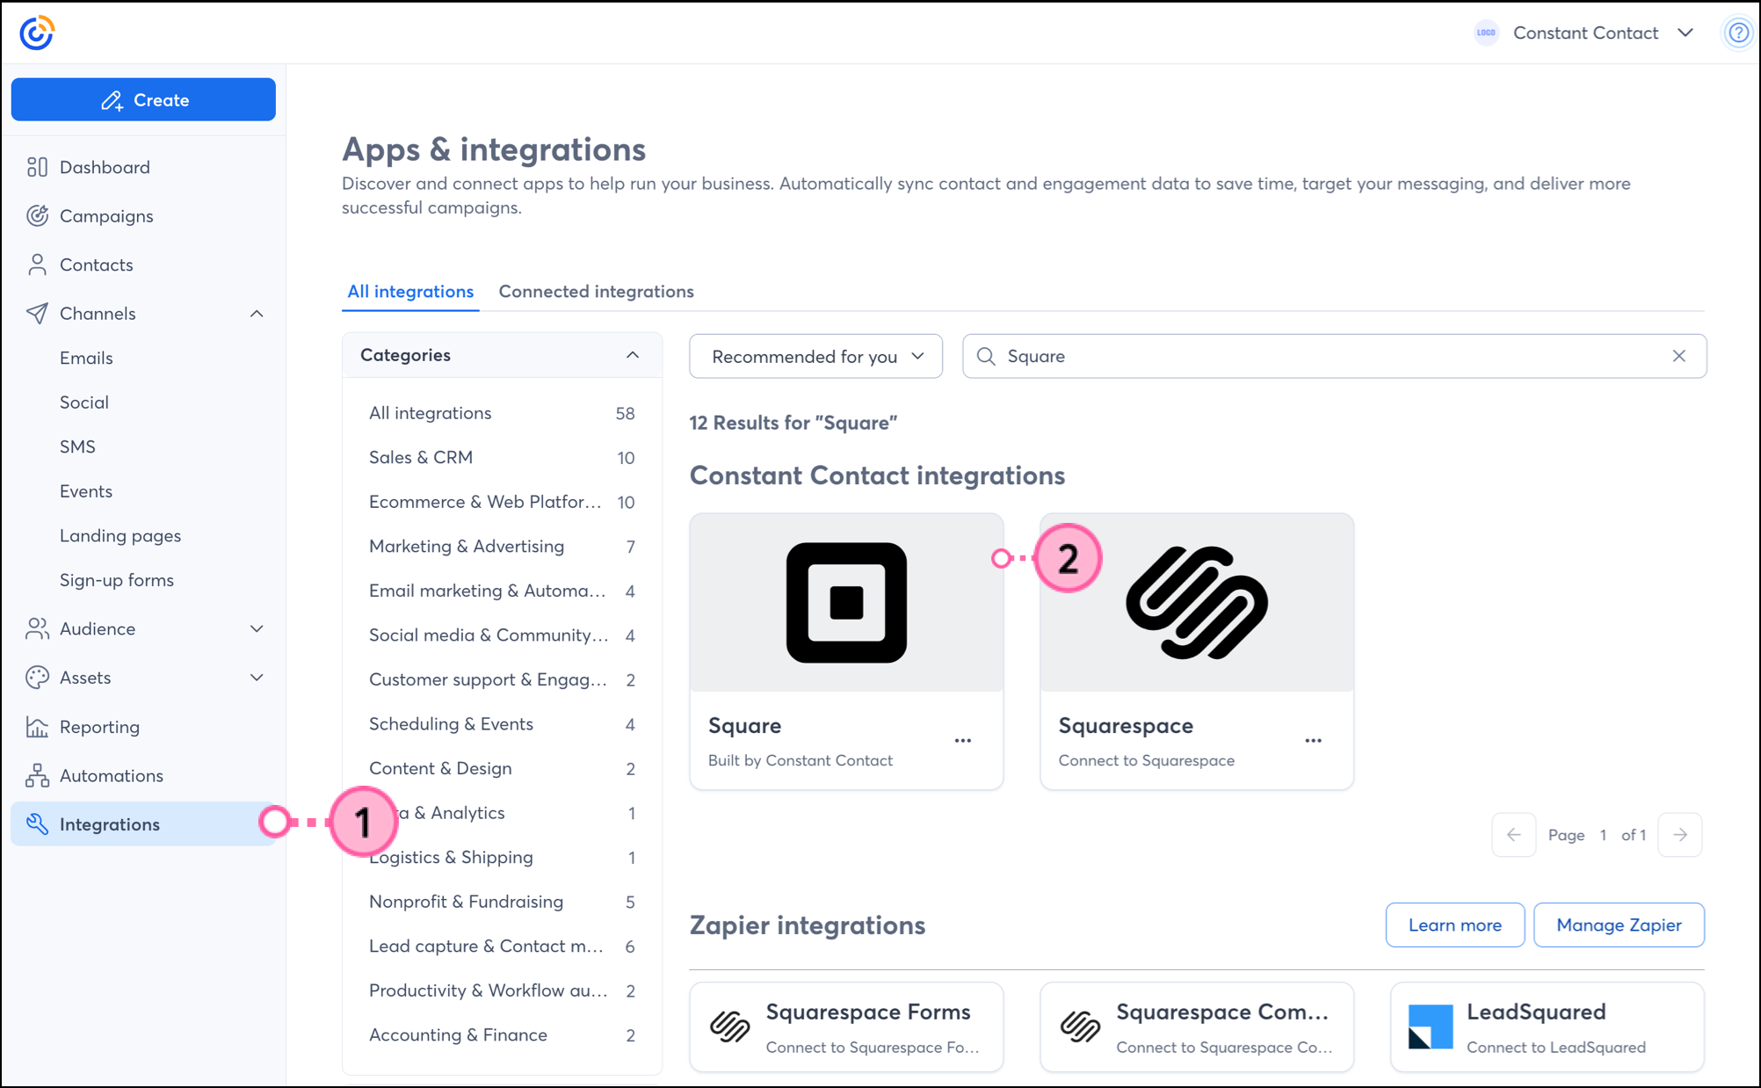Click the Constant Contact logo icon

[37, 33]
